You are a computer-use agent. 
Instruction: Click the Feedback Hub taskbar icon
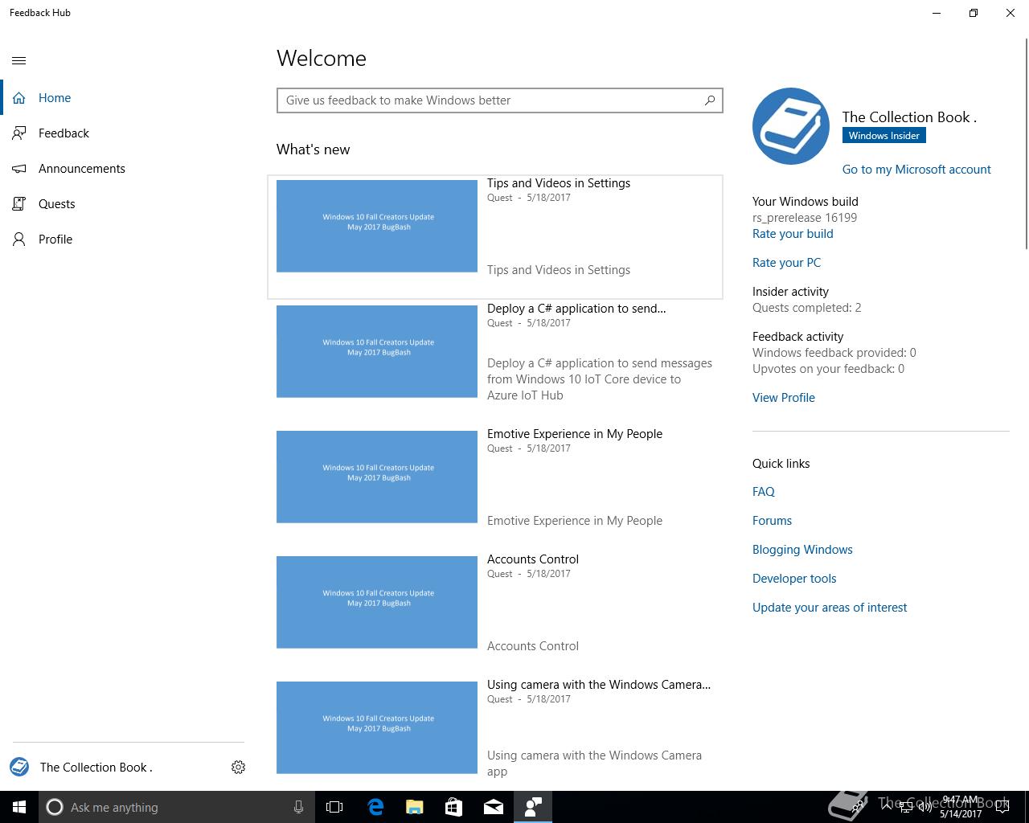pos(532,807)
